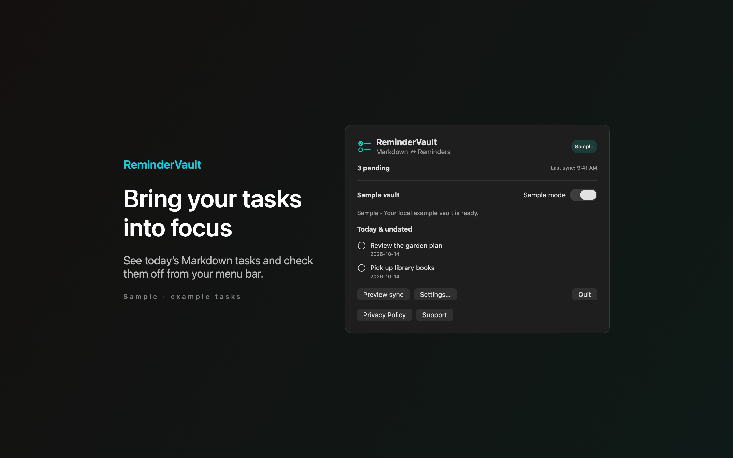
Task: Click the 'Sample mode' label text
Action: pos(544,195)
